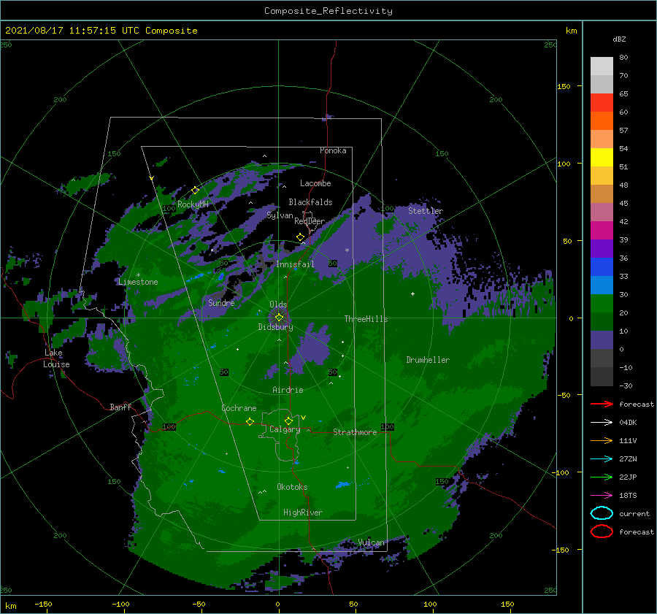The height and width of the screenshot is (614, 657).
Task: Select the cyan current ellipse icon
Action: (602, 513)
